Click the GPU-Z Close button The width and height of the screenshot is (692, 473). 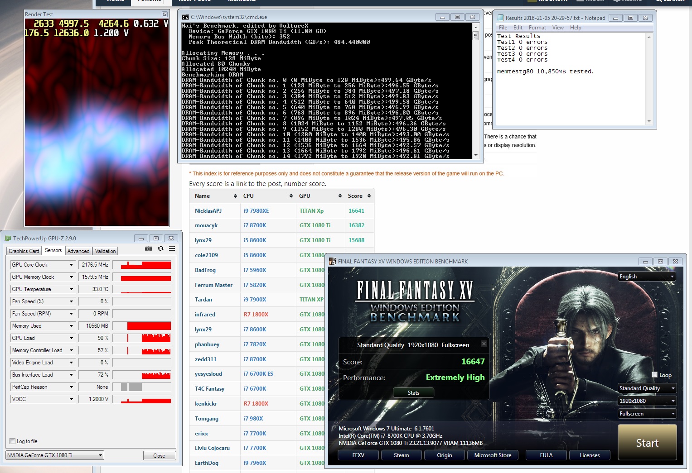coord(159,455)
